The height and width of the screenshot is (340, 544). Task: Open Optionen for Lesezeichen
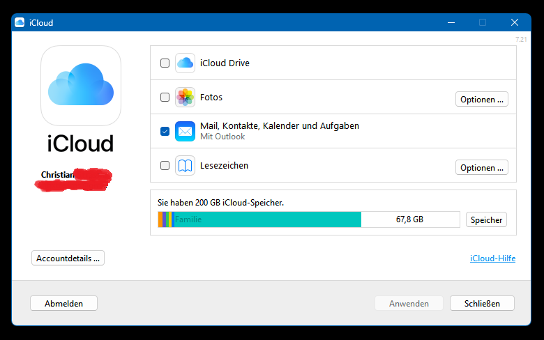481,168
